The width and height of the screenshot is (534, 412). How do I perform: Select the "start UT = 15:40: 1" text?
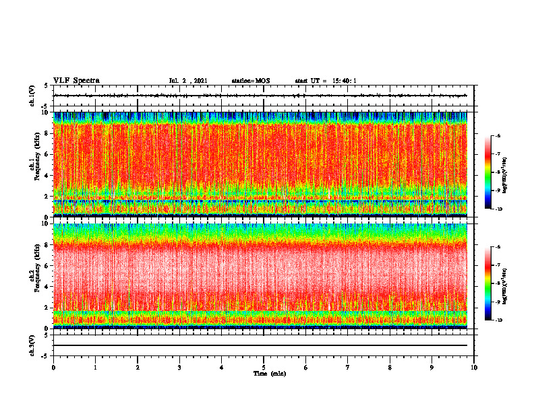pyautogui.click(x=326, y=81)
